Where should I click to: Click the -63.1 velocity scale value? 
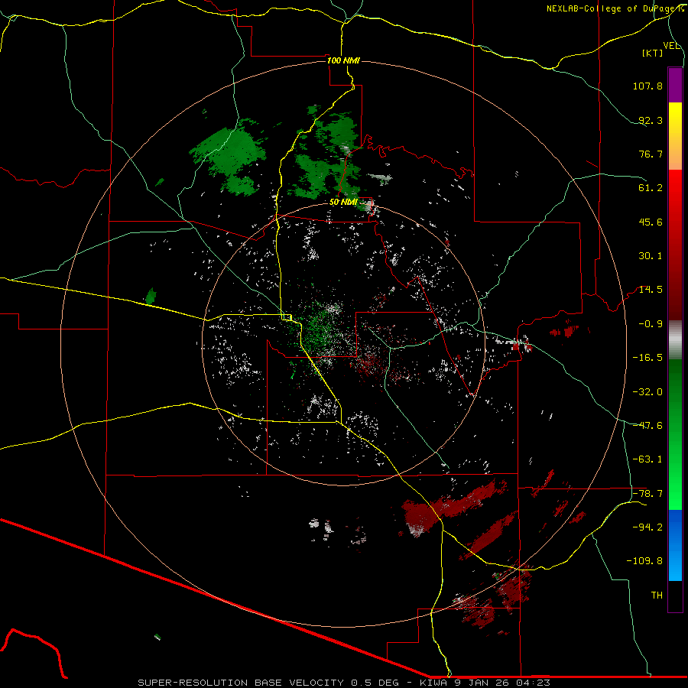tap(647, 459)
